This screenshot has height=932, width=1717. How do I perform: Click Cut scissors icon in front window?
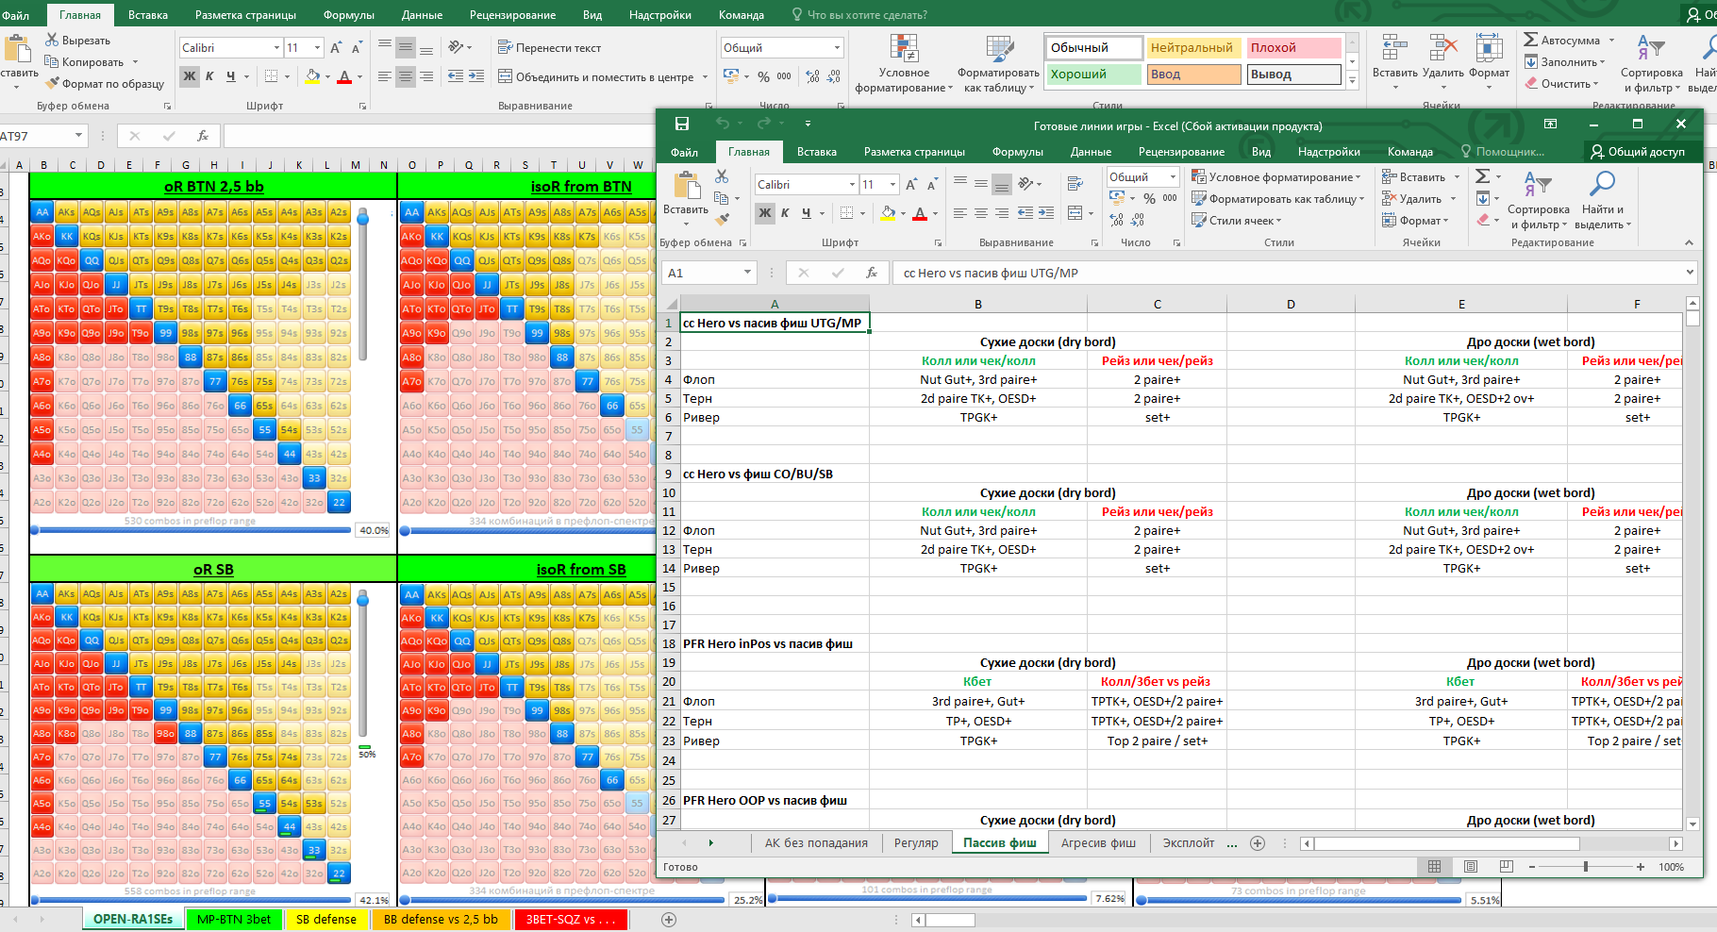click(722, 176)
